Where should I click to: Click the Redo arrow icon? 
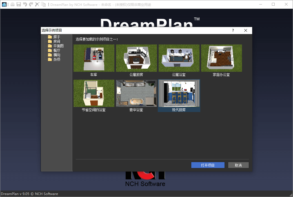[31, 4]
